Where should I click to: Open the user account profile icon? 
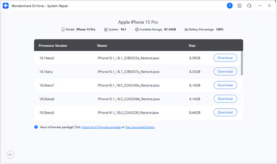(x=230, y=6)
